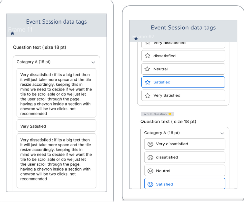Click the neutral face icon
The width and height of the screenshot is (248, 202).
150,171
